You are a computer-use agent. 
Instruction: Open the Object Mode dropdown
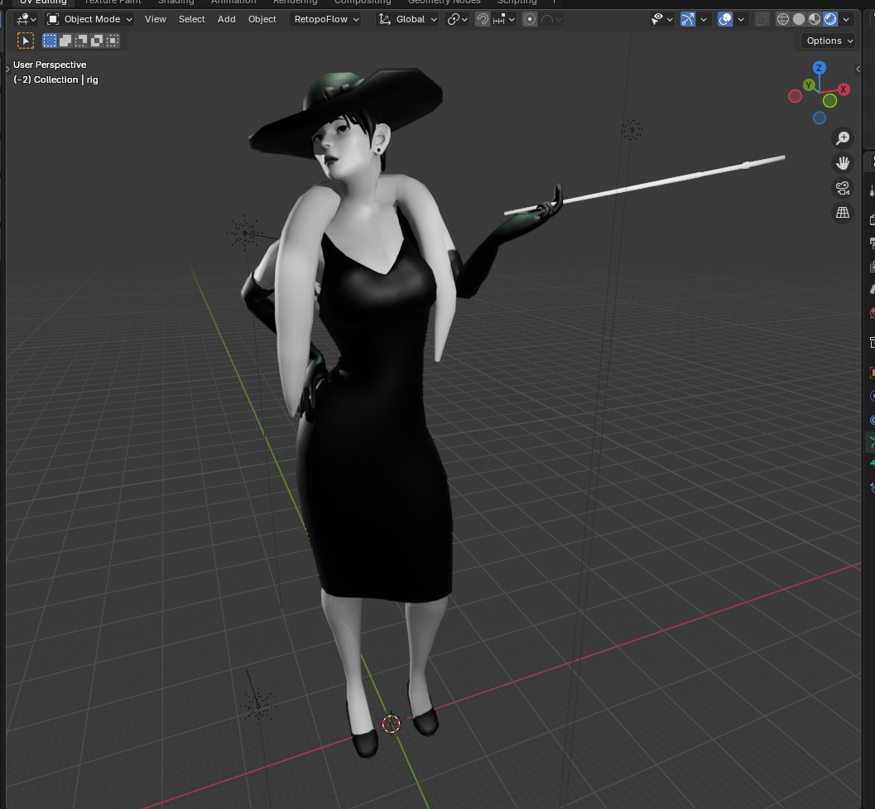(90, 20)
